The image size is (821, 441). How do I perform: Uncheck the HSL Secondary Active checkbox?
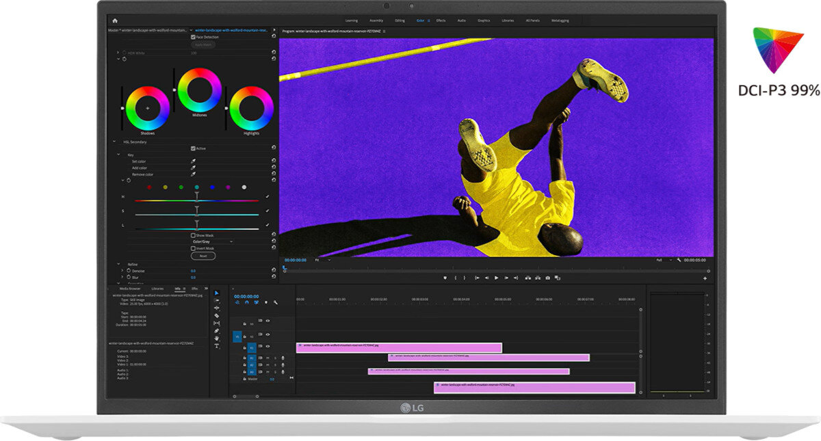click(x=193, y=148)
